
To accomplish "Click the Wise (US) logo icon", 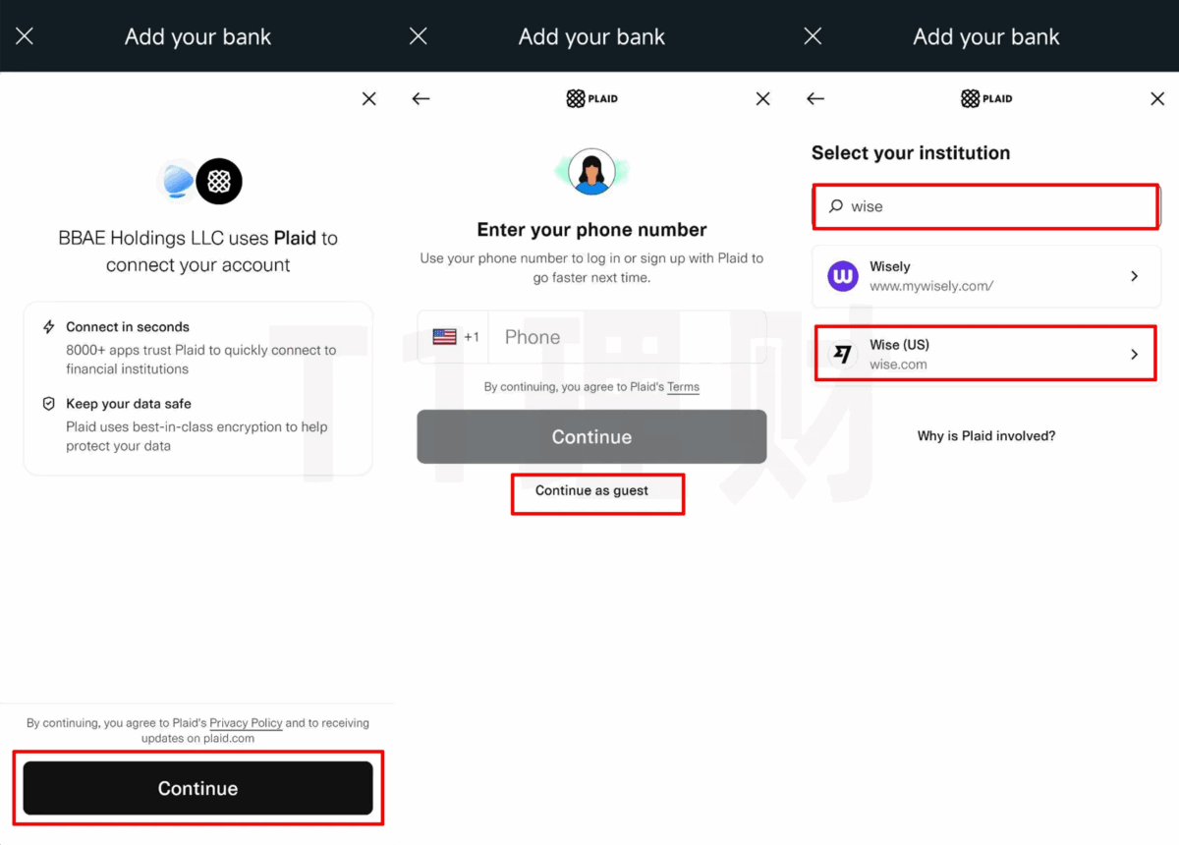I will click(843, 355).
